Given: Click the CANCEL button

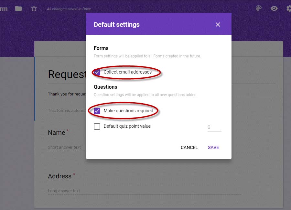Looking at the screenshot, I should [189, 147].
